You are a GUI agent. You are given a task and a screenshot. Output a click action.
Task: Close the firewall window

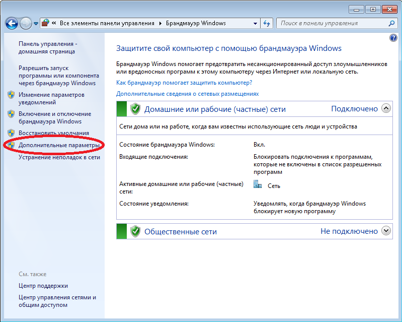click(389, 10)
